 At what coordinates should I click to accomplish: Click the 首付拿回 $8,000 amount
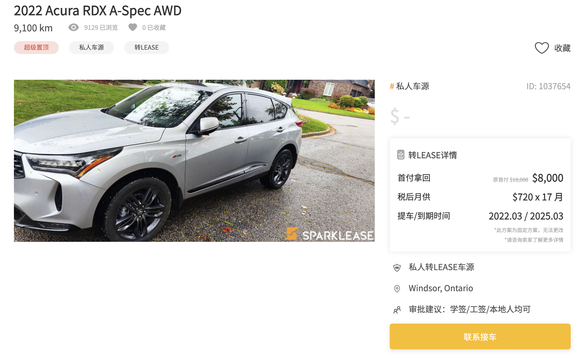(x=548, y=178)
